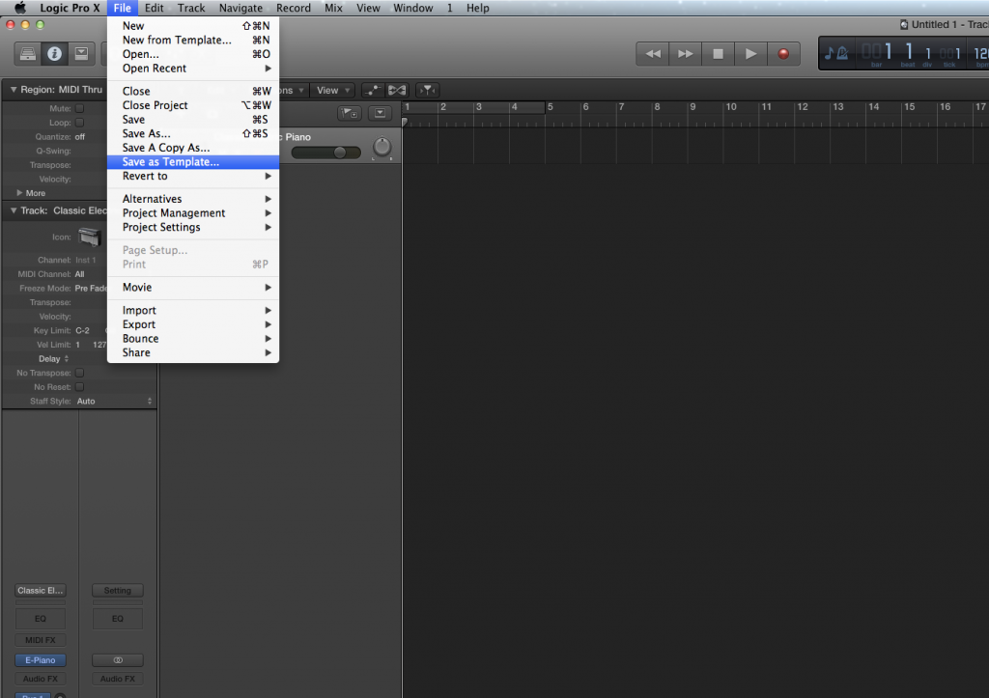This screenshot has height=698, width=989.
Task: Open the Track menu in the menu bar
Action: 191,8
